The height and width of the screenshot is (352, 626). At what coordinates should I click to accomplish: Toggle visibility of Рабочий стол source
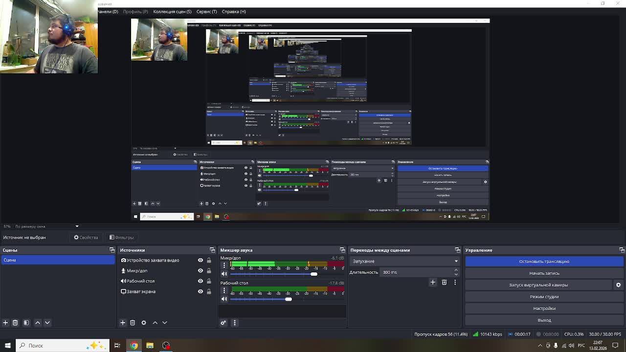(x=201, y=281)
